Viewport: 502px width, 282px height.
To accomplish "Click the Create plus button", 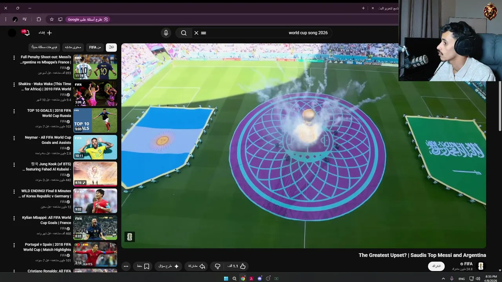I will click(x=45, y=33).
